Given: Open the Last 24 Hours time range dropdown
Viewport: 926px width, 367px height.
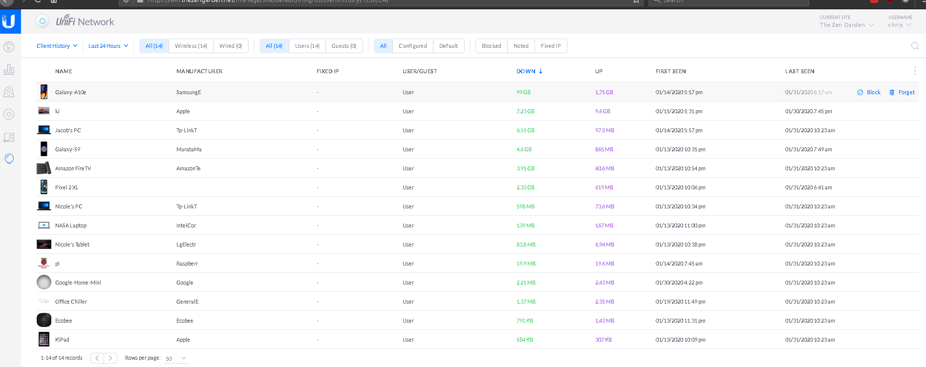Looking at the screenshot, I should [108, 46].
